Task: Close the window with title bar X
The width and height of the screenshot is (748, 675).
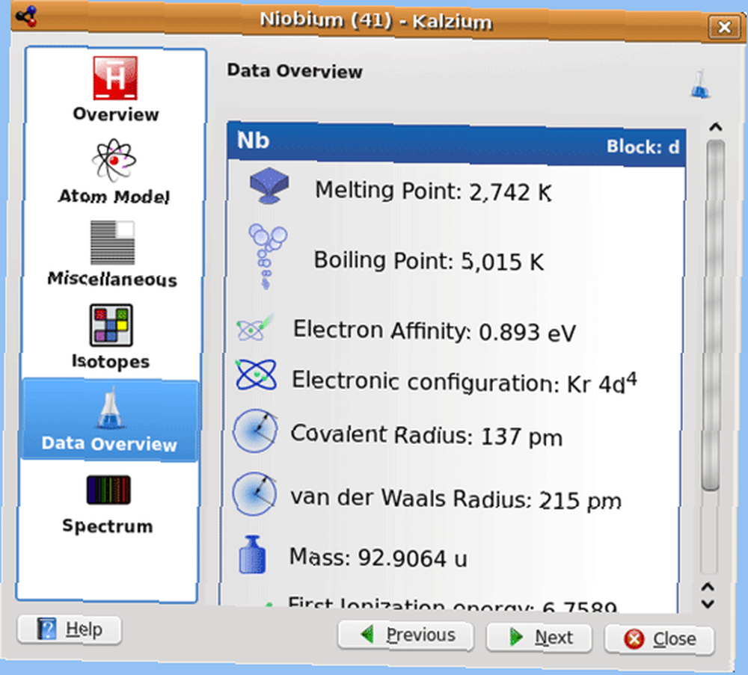Action: pyautogui.click(x=724, y=27)
